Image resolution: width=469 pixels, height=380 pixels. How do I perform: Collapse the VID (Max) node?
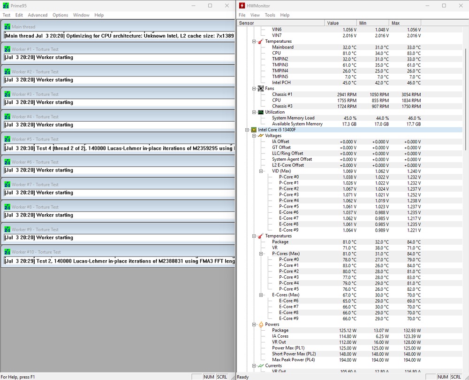pyautogui.click(x=261, y=171)
